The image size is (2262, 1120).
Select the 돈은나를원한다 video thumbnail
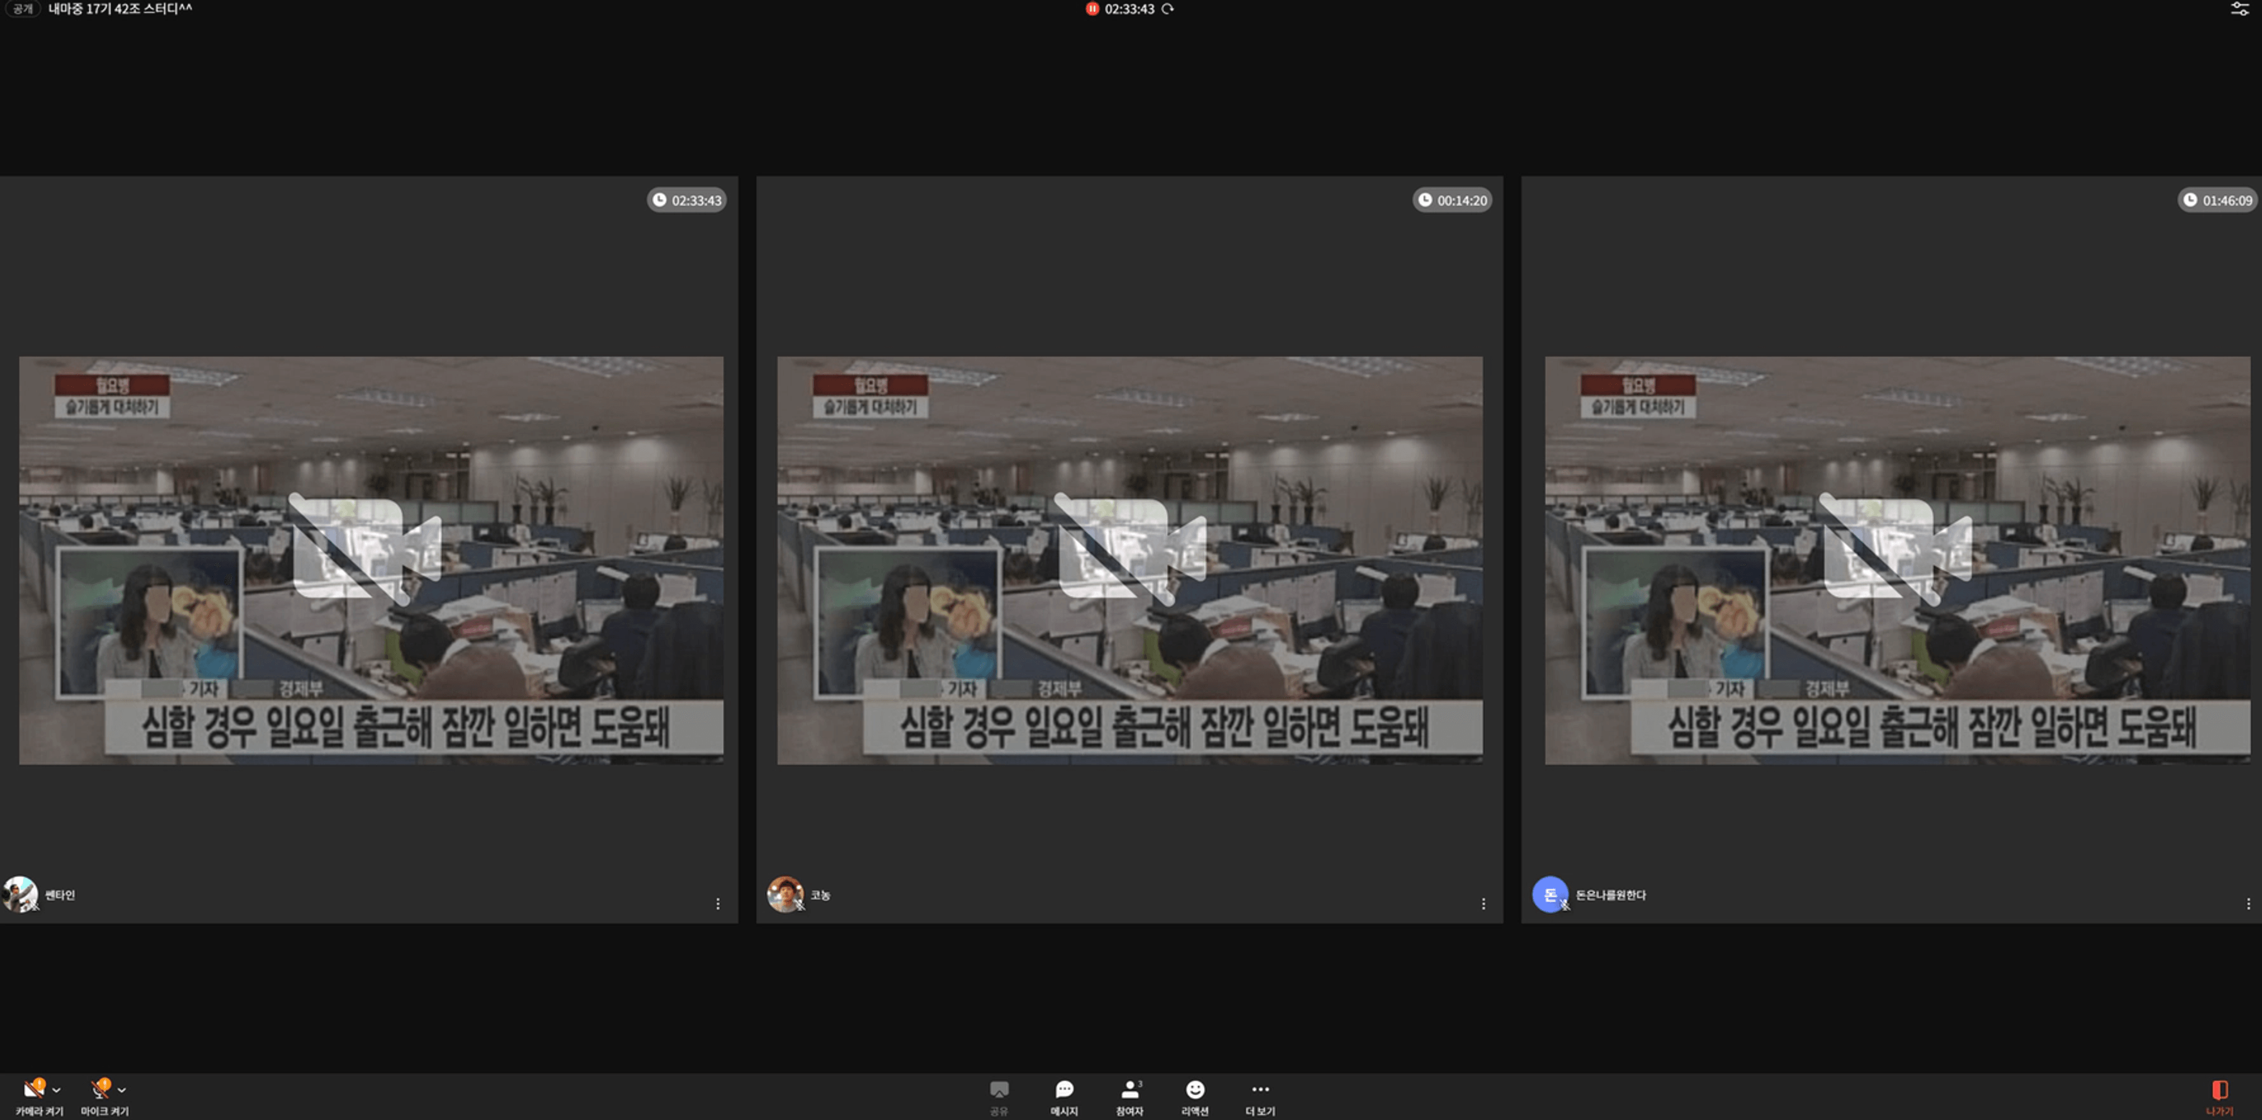[1897, 560]
